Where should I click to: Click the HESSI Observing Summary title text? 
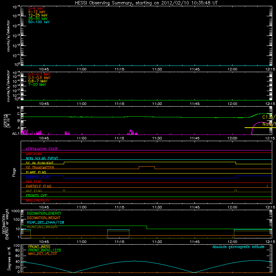[x=146, y=3]
